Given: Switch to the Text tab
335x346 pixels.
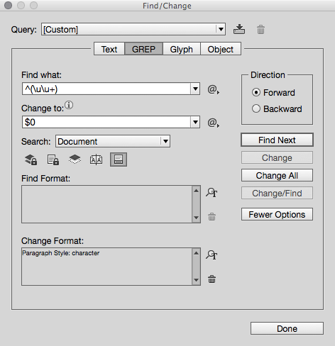Looking at the screenshot, I should (109, 49).
